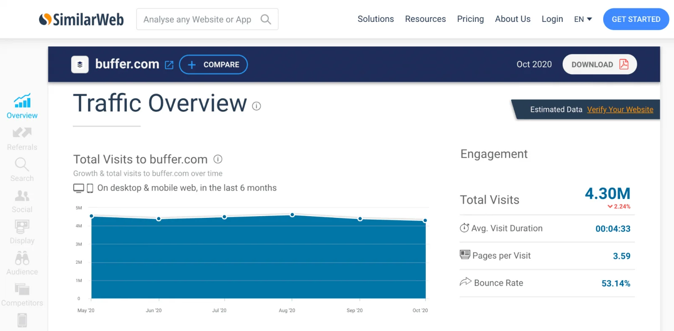Viewport: 674px width, 331px height.
Task: Select the Social sidebar people icon
Action: pos(22,196)
